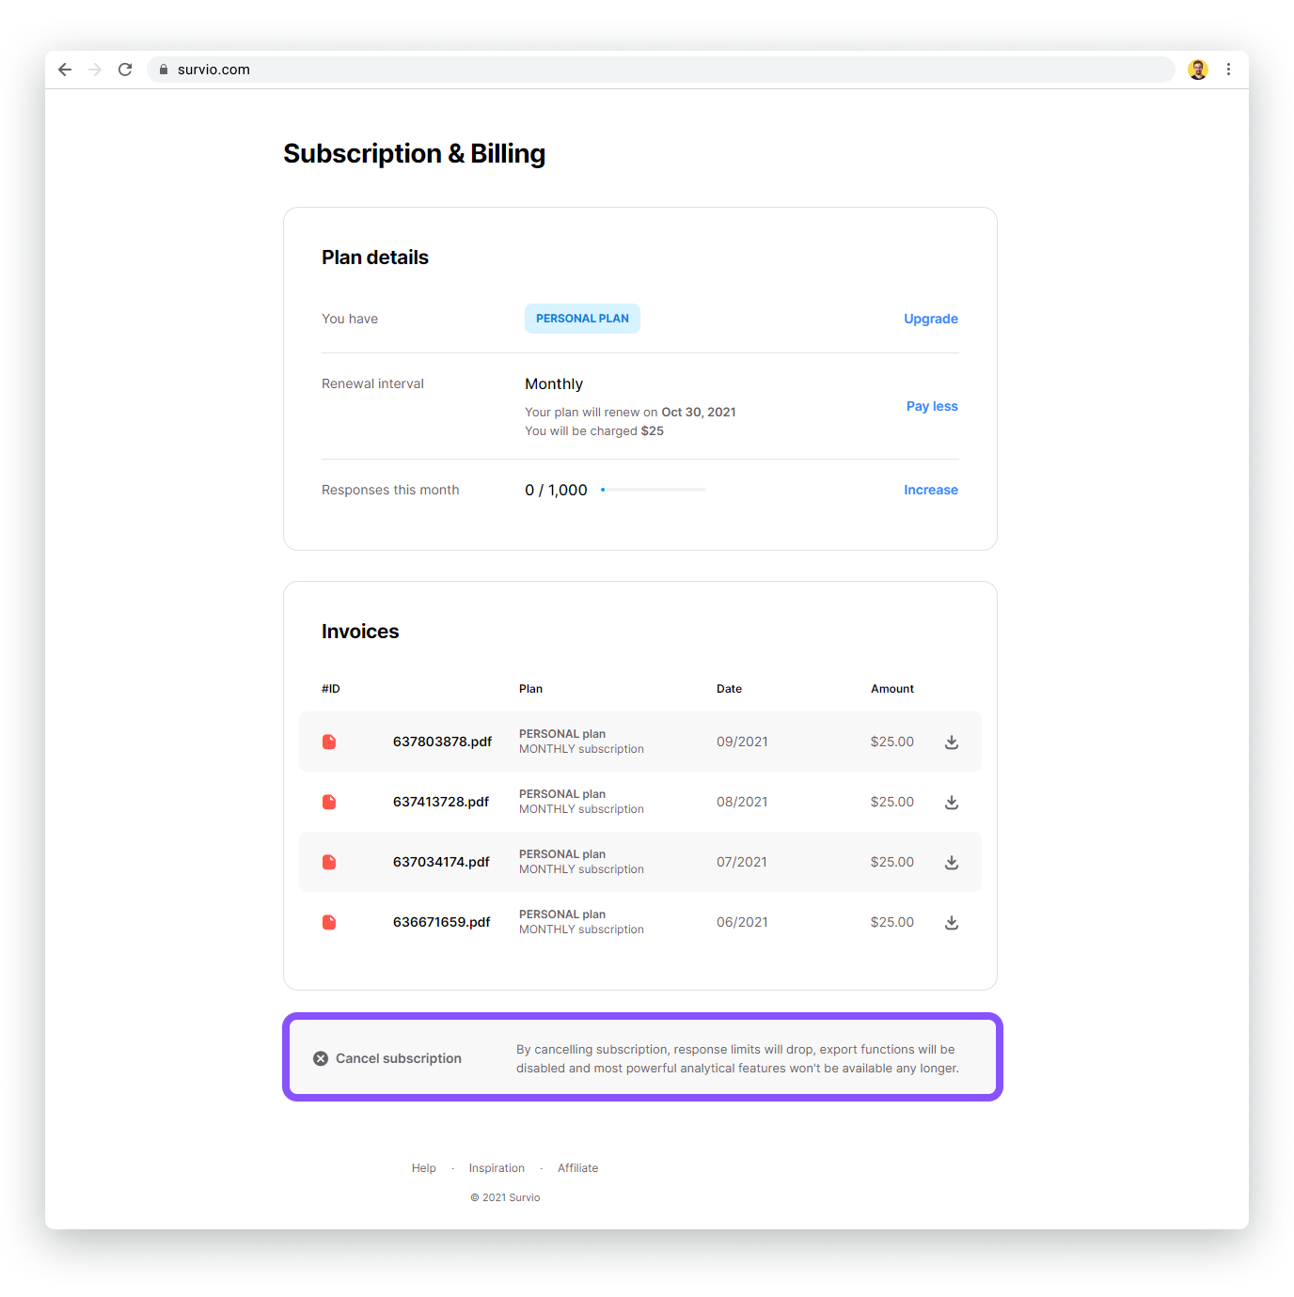Image resolution: width=1294 pixels, height=1297 pixels.
Task: Open file name 636671659.pdf
Action: pos(442,922)
